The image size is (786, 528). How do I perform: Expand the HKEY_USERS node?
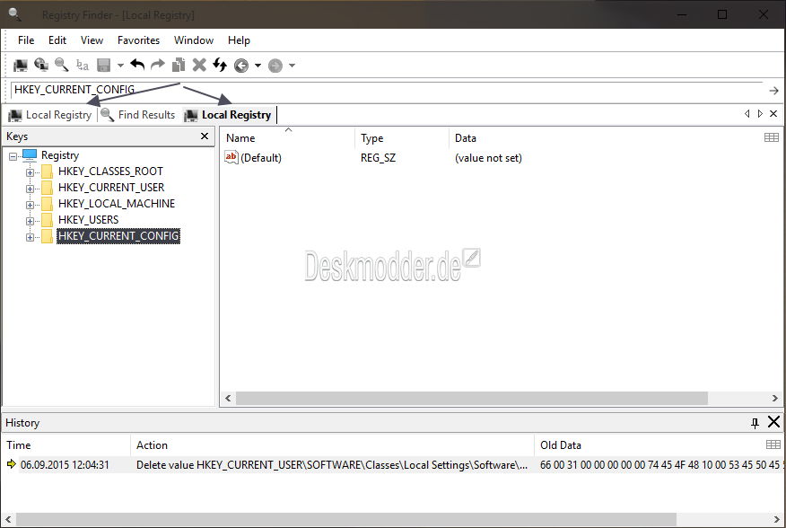[31, 221]
